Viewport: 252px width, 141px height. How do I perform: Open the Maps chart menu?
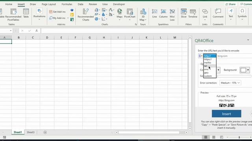(x=119, y=14)
